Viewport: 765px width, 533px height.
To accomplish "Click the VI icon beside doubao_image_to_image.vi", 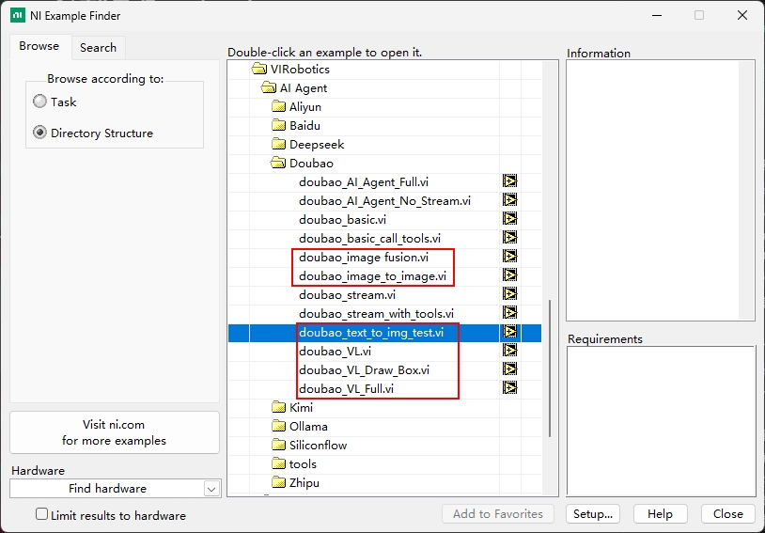I will [x=510, y=275].
